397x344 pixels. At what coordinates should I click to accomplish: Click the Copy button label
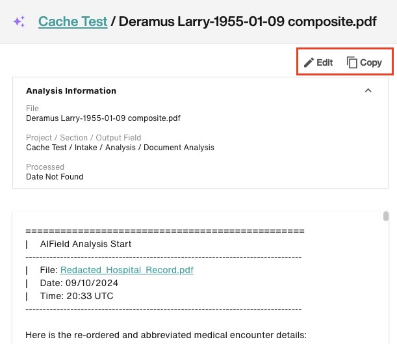click(x=371, y=62)
